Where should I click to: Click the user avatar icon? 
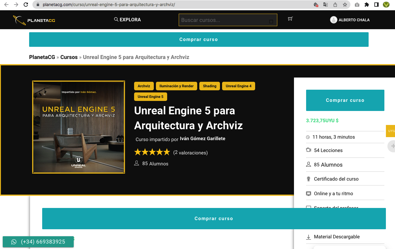point(334,20)
